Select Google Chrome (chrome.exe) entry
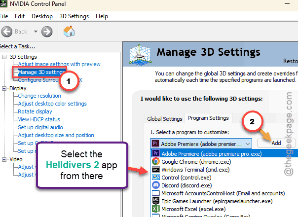This screenshot has width=298, height=217. point(224,162)
